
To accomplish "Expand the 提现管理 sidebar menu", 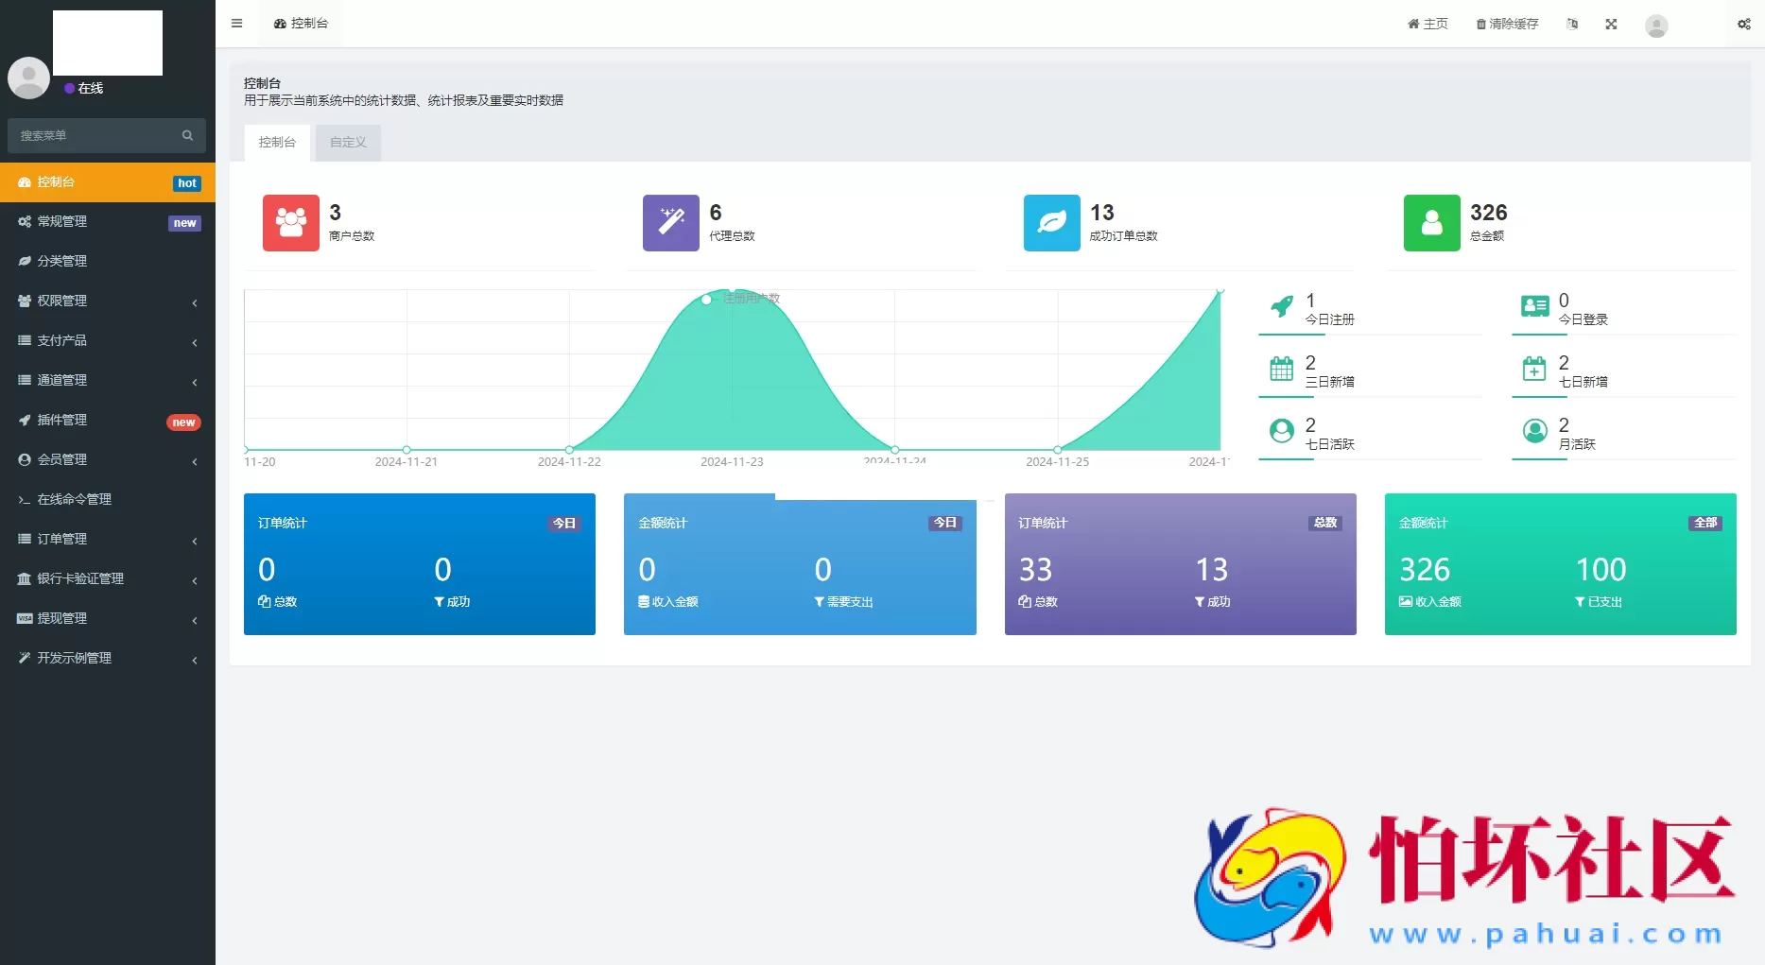I will coord(107,618).
